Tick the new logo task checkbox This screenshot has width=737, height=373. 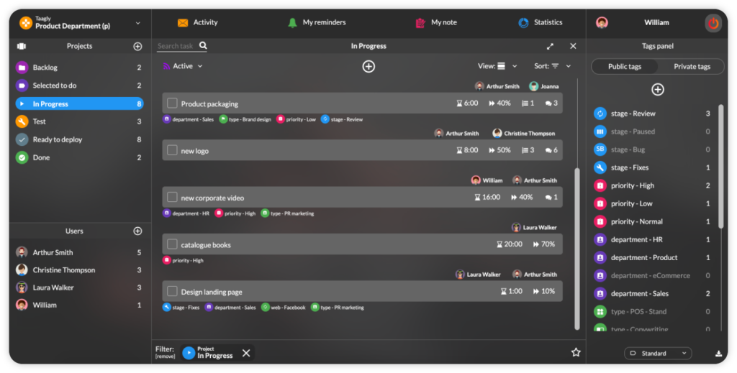point(172,151)
